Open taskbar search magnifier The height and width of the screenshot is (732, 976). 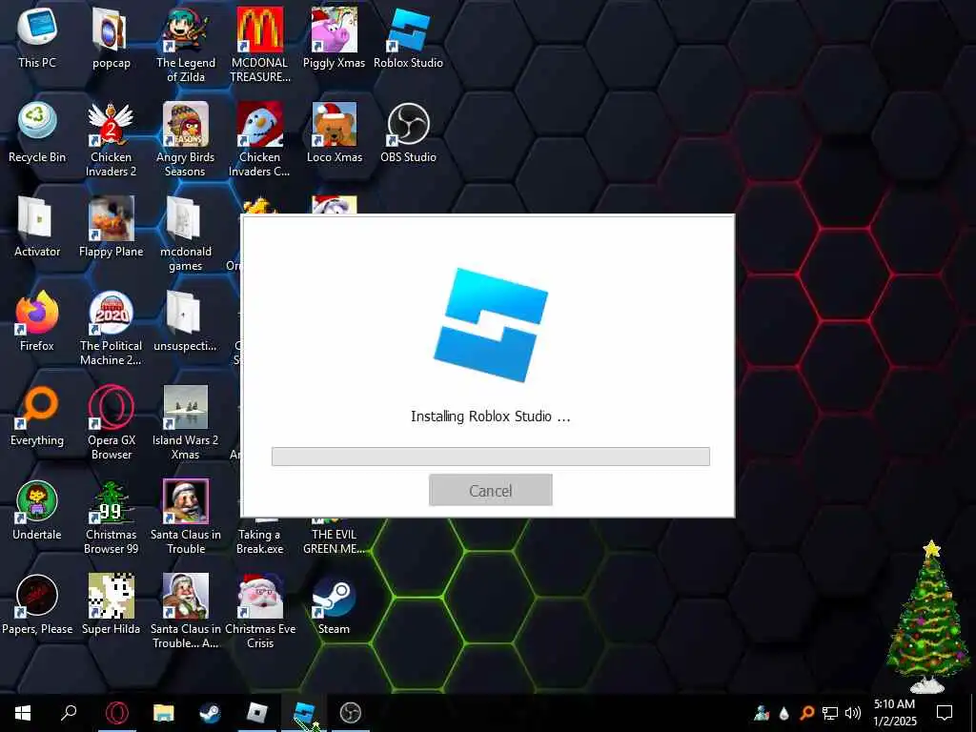[x=69, y=713]
